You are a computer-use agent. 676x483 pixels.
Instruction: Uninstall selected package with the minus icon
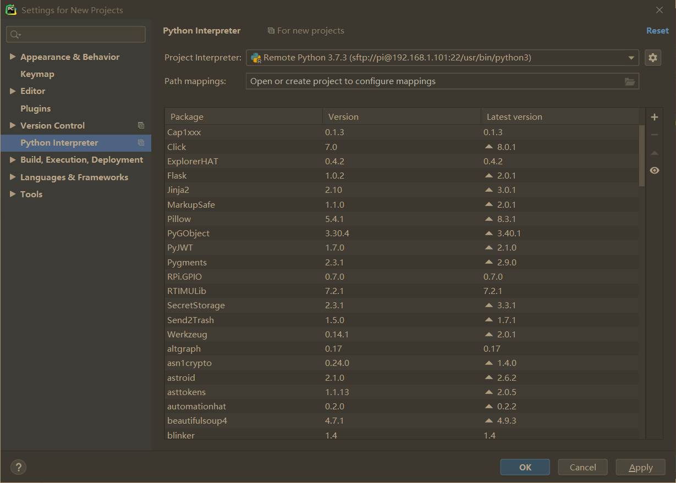point(654,134)
